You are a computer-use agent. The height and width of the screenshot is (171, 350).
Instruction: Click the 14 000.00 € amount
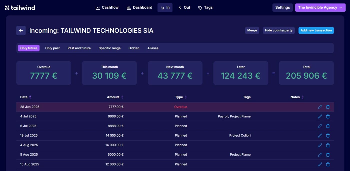114,145
